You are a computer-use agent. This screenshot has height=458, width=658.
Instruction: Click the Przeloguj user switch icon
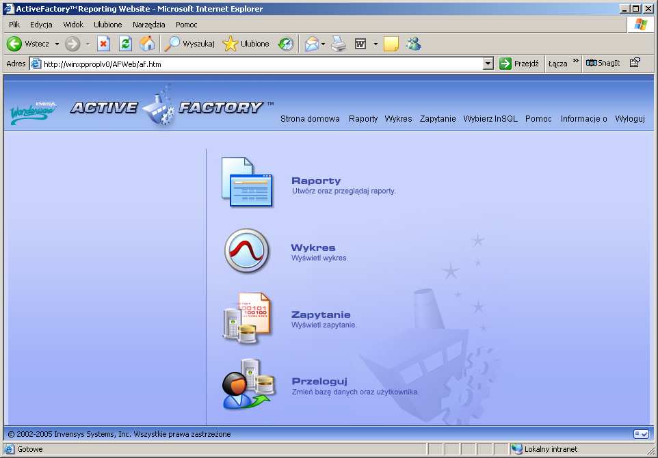(x=248, y=384)
